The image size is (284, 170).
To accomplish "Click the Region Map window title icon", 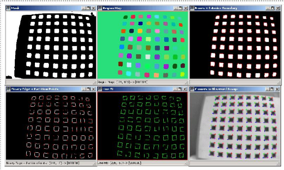I will 100,8.
